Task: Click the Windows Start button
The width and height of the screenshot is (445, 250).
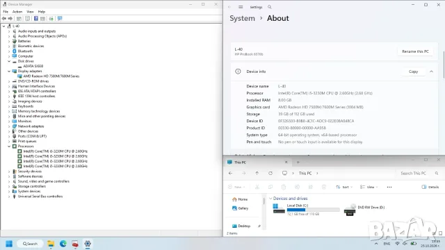Action: (x=9, y=244)
